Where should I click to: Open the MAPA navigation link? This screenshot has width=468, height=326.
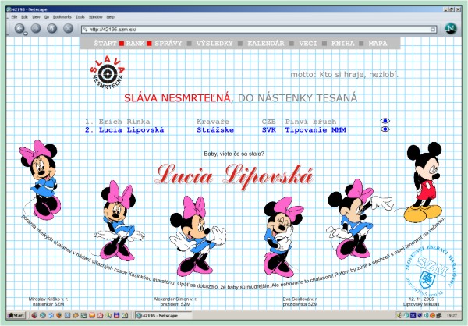coord(378,44)
